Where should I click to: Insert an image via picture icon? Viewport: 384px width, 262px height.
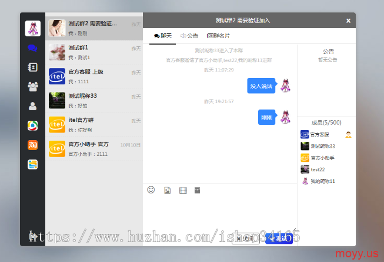(167, 190)
